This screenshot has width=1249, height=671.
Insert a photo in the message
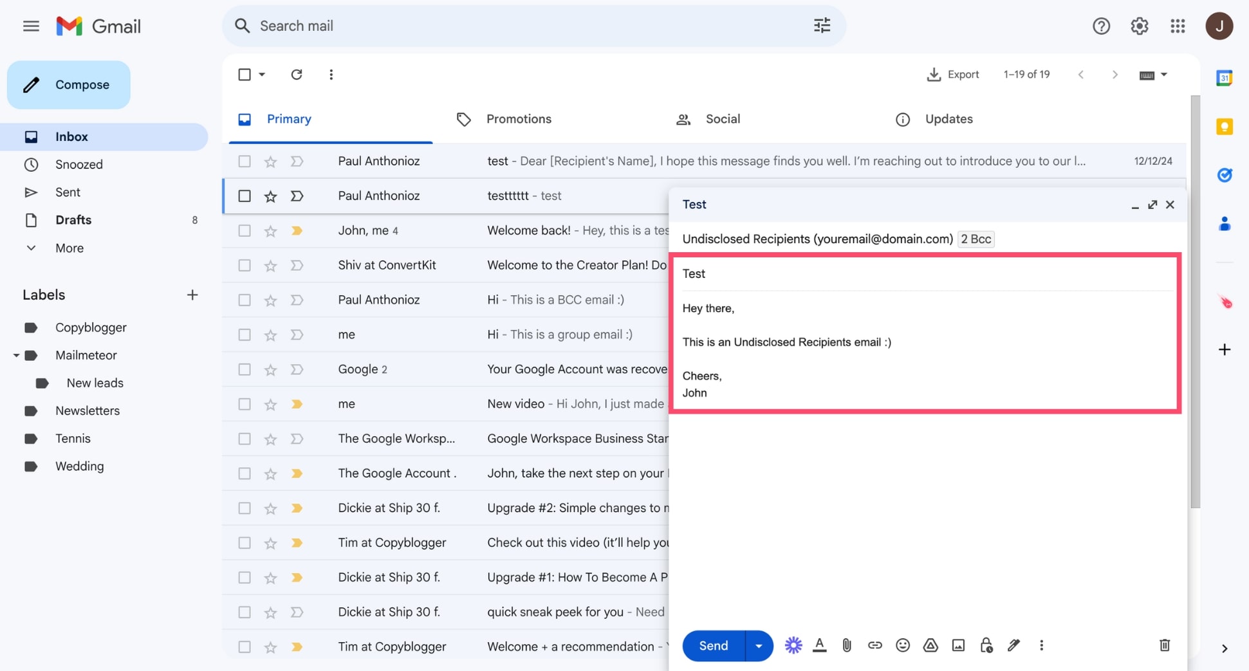pos(958,645)
